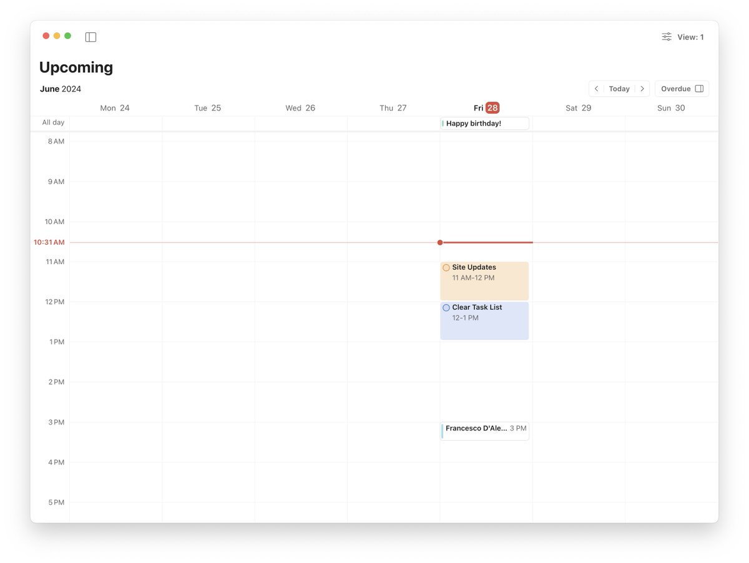Screen dimensions: 749x563
Task: Click the current time indicator dot
Action: 440,242
